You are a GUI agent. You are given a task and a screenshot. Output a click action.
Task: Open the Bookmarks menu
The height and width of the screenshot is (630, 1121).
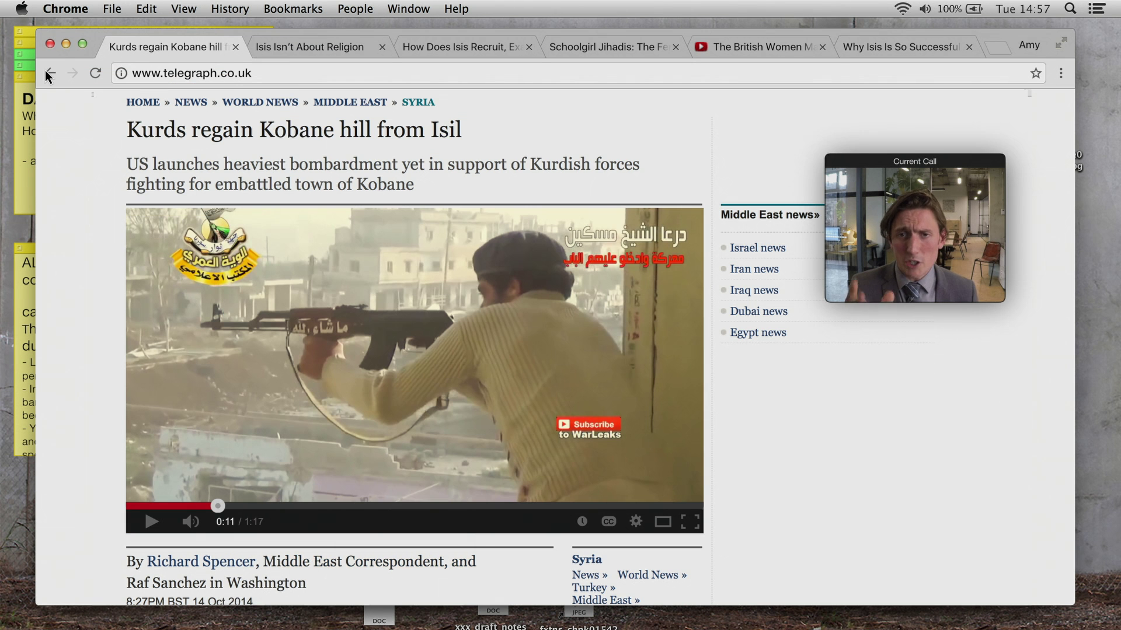coord(293,9)
